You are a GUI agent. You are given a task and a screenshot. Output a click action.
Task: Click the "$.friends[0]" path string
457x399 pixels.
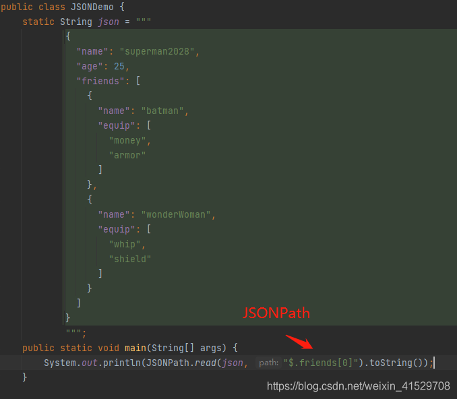pos(321,363)
